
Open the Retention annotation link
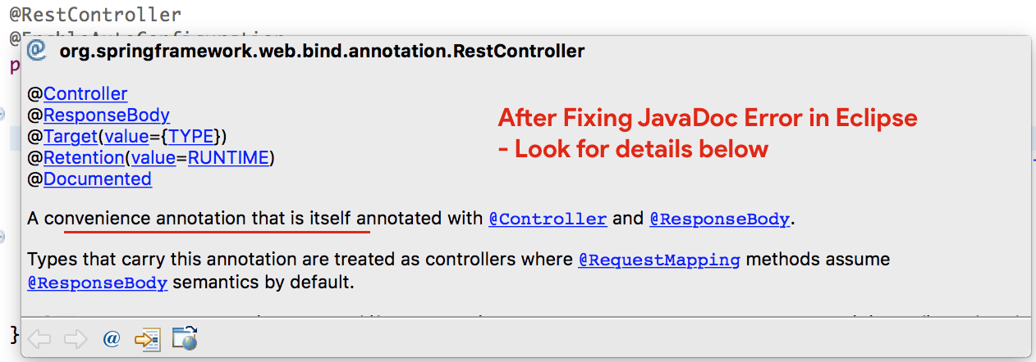(84, 157)
